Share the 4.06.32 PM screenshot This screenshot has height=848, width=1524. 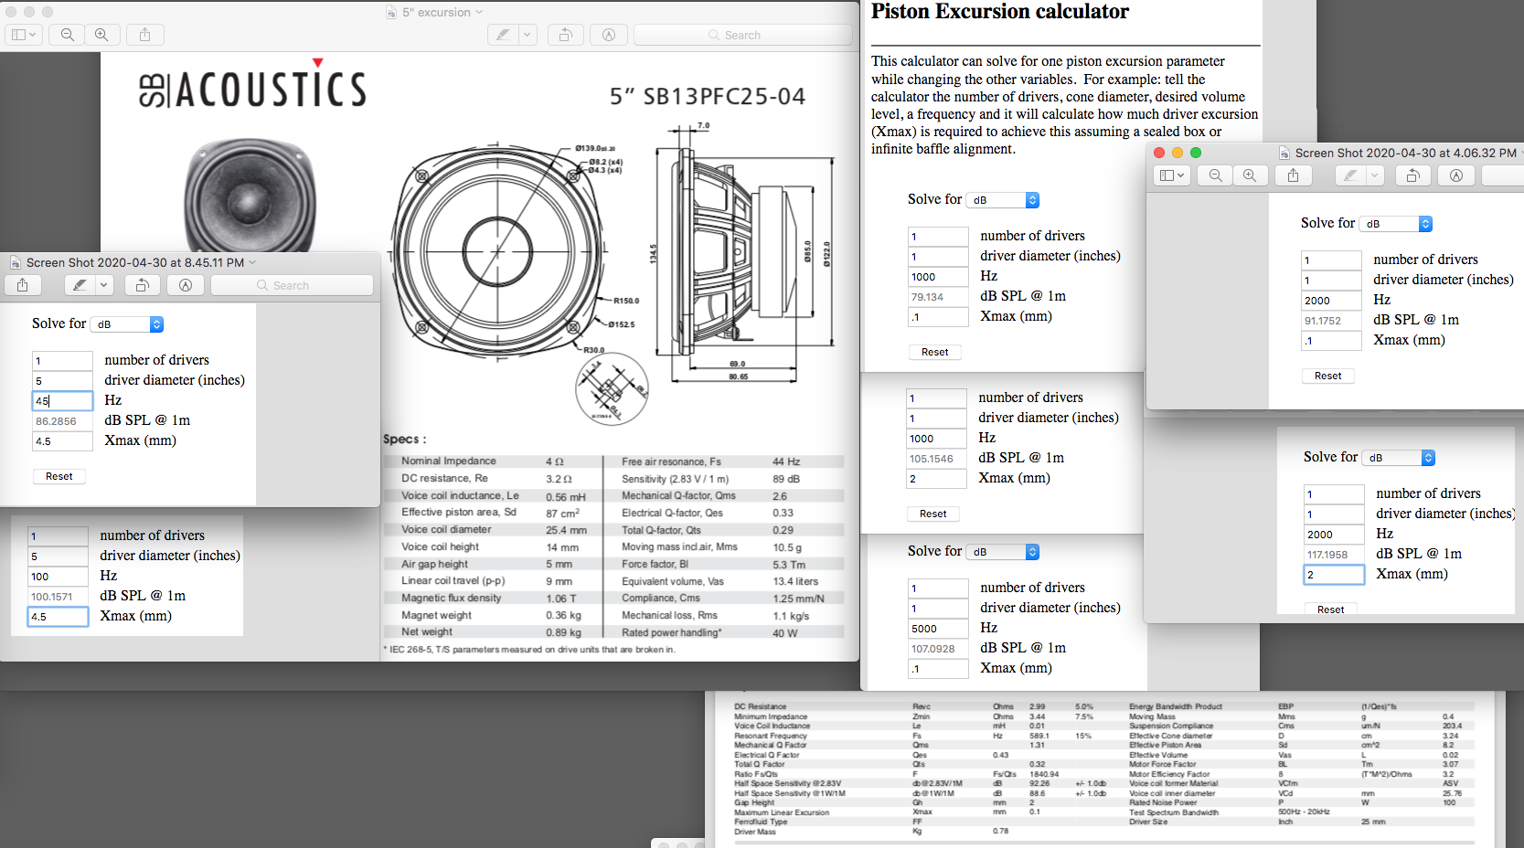coord(1293,175)
